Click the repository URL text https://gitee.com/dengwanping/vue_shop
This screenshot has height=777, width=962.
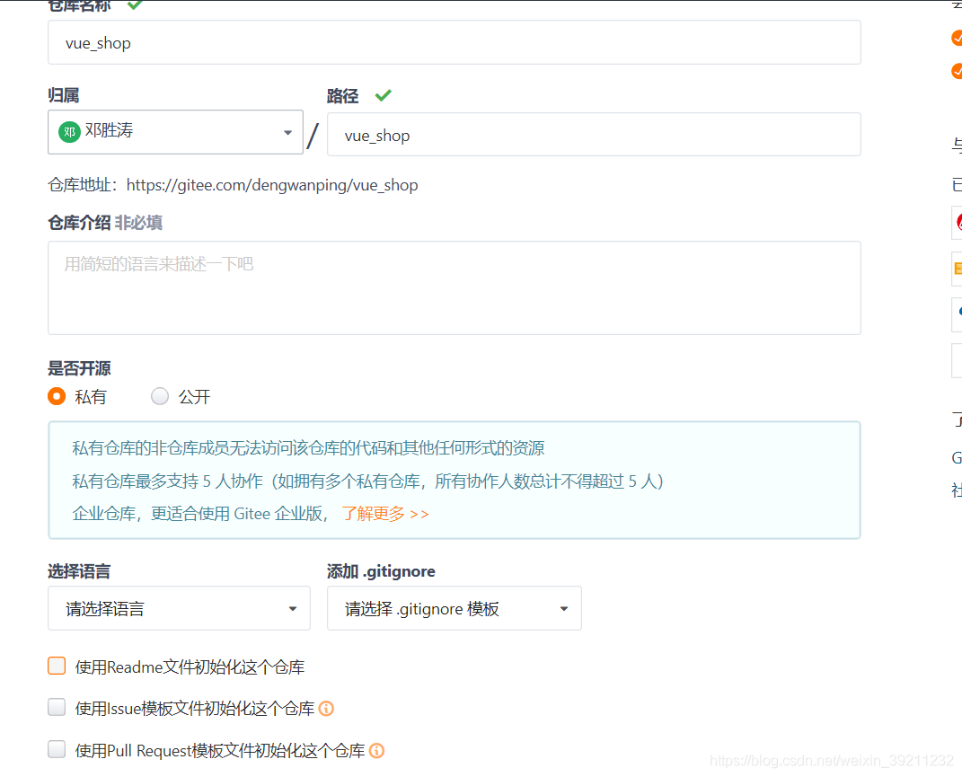point(272,185)
